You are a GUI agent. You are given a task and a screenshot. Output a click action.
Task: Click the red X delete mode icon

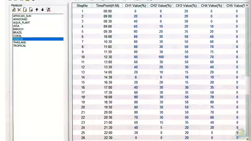click(19, 10)
